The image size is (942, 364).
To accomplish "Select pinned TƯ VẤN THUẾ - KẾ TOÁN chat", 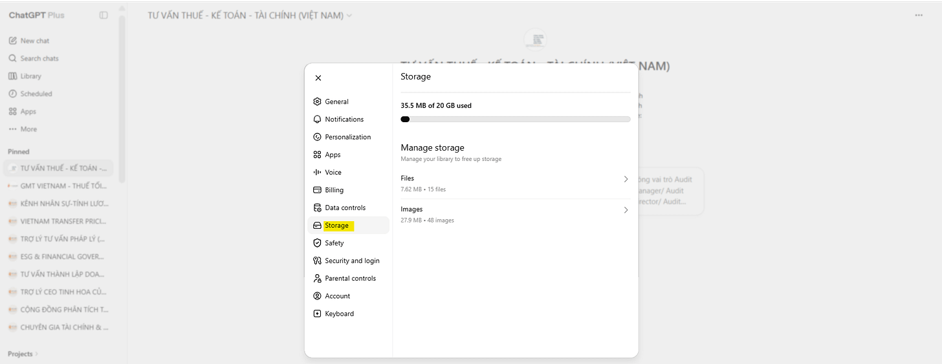I will coord(58,168).
